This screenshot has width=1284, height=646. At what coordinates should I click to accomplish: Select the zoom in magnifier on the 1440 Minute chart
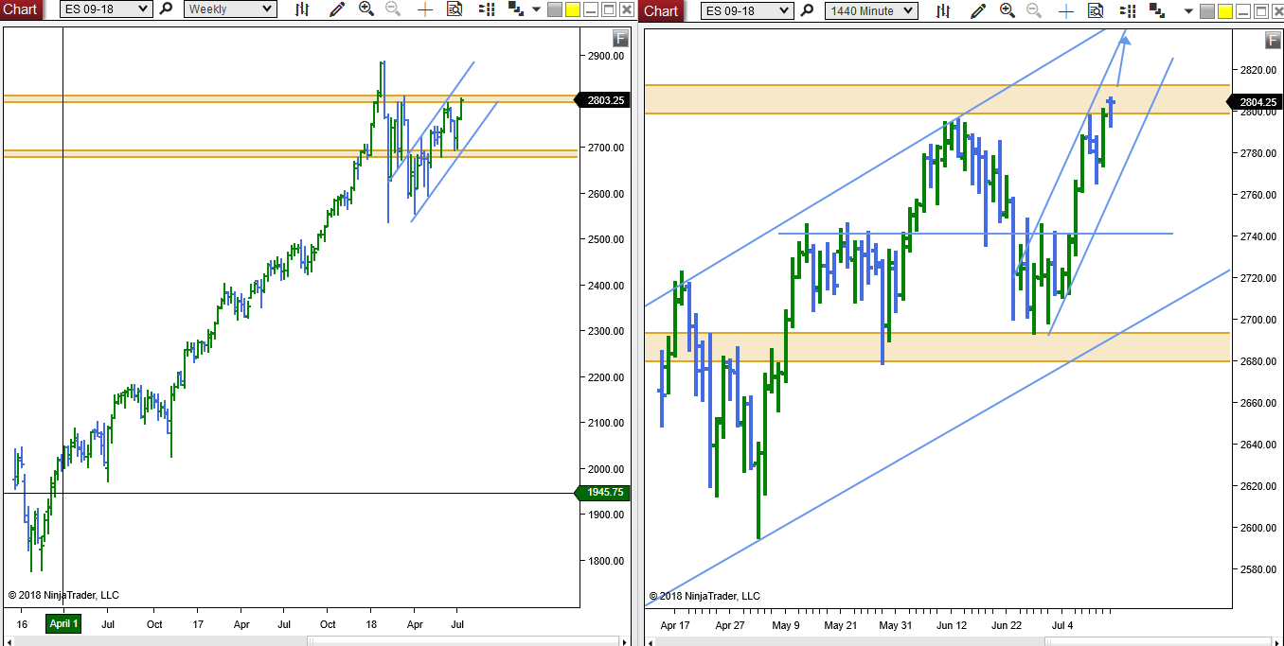click(1008, 10)
